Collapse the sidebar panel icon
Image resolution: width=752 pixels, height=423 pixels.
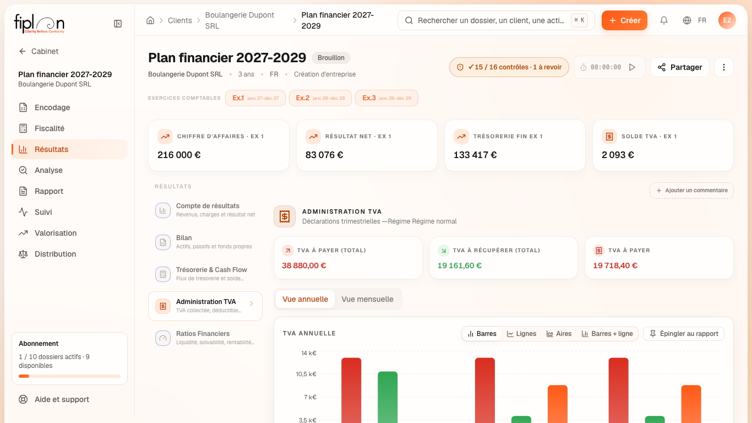coord(118,24)
